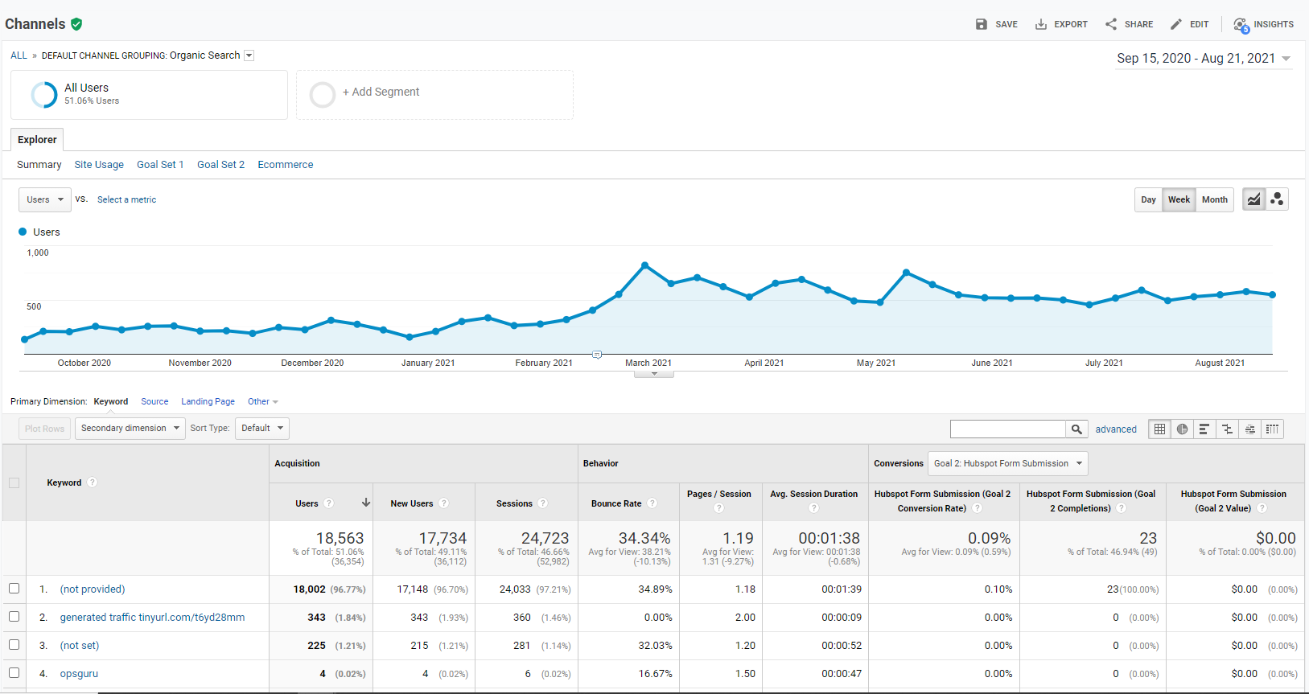Switch to the Goal Set 1 view

coord(160,165)
